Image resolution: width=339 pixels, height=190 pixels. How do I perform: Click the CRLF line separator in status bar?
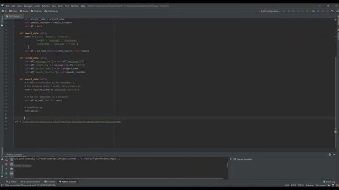[293, 185]
